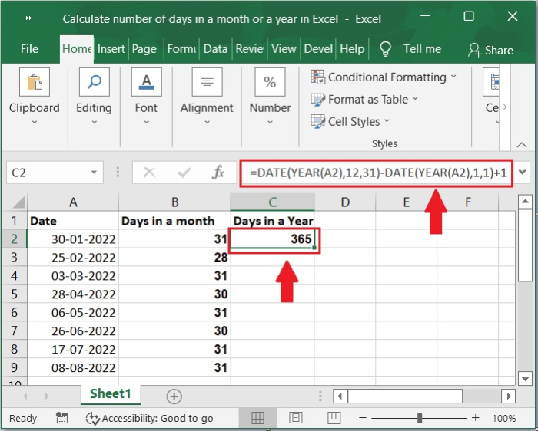The image size is (538, 431).
Task: Click zoom in plus button
Action: coord(476,418)
